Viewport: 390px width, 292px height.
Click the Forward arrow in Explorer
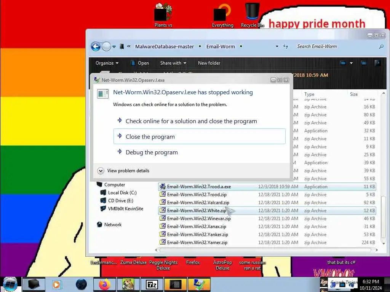[x=107, y=46]
